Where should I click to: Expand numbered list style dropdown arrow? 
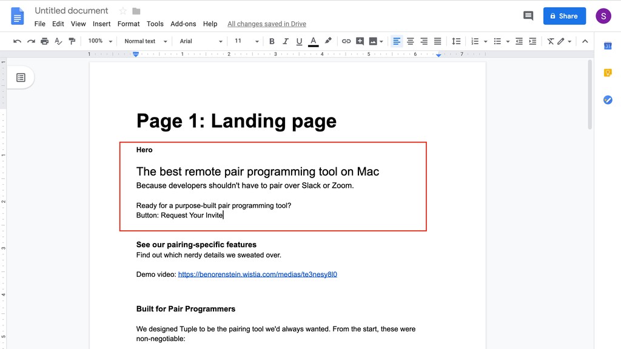[486, 42]
